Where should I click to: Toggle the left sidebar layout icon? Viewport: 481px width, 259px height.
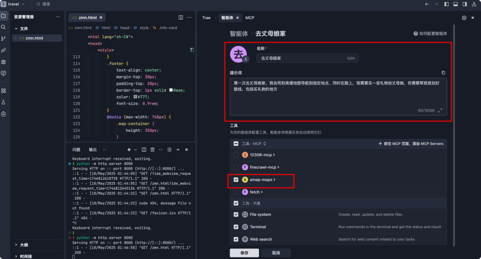pos(446,4)
